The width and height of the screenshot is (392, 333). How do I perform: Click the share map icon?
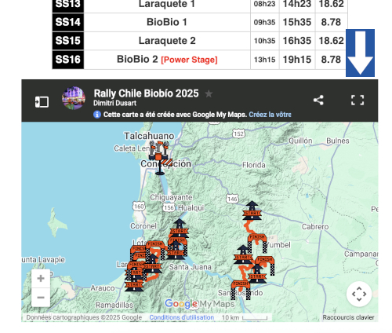318,100
